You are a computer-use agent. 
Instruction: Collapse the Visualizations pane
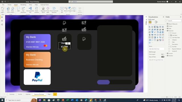click(x=164, y=17)
